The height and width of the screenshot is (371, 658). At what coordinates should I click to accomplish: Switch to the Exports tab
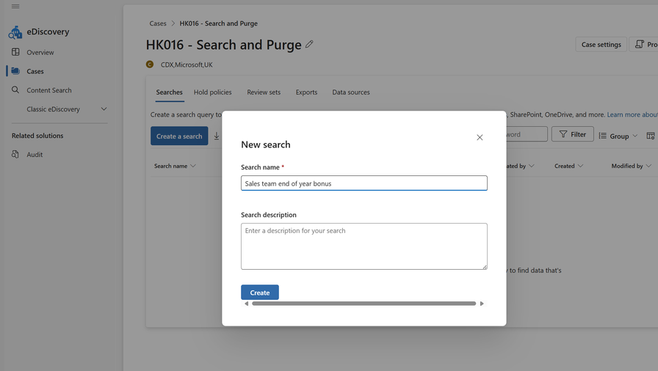coord(306,92)
